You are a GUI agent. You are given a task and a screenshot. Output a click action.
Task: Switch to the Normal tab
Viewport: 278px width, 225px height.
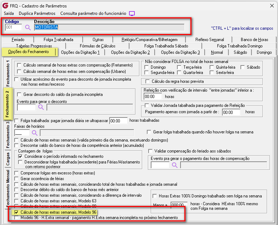pos(217,52)
